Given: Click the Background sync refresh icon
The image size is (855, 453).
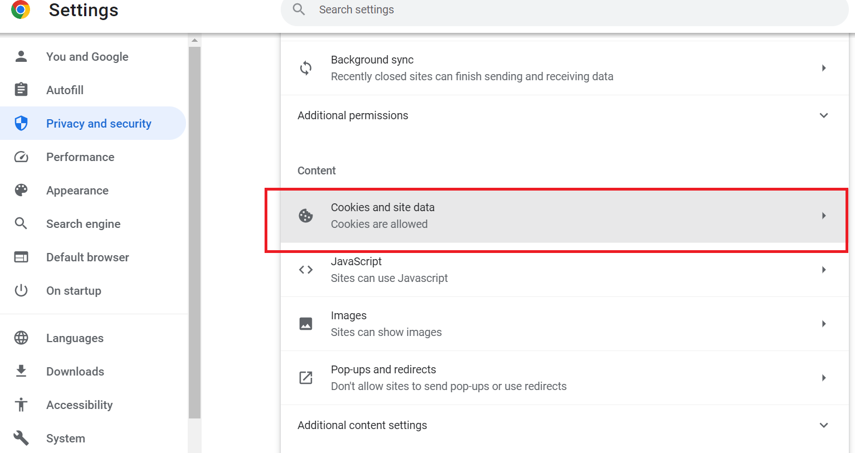Looking at the screenshot, I should pyautogui.click(x=306, y=67).
